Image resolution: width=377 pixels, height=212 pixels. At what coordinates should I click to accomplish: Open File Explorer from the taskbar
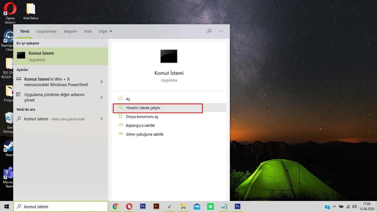(x=183, y=206)
